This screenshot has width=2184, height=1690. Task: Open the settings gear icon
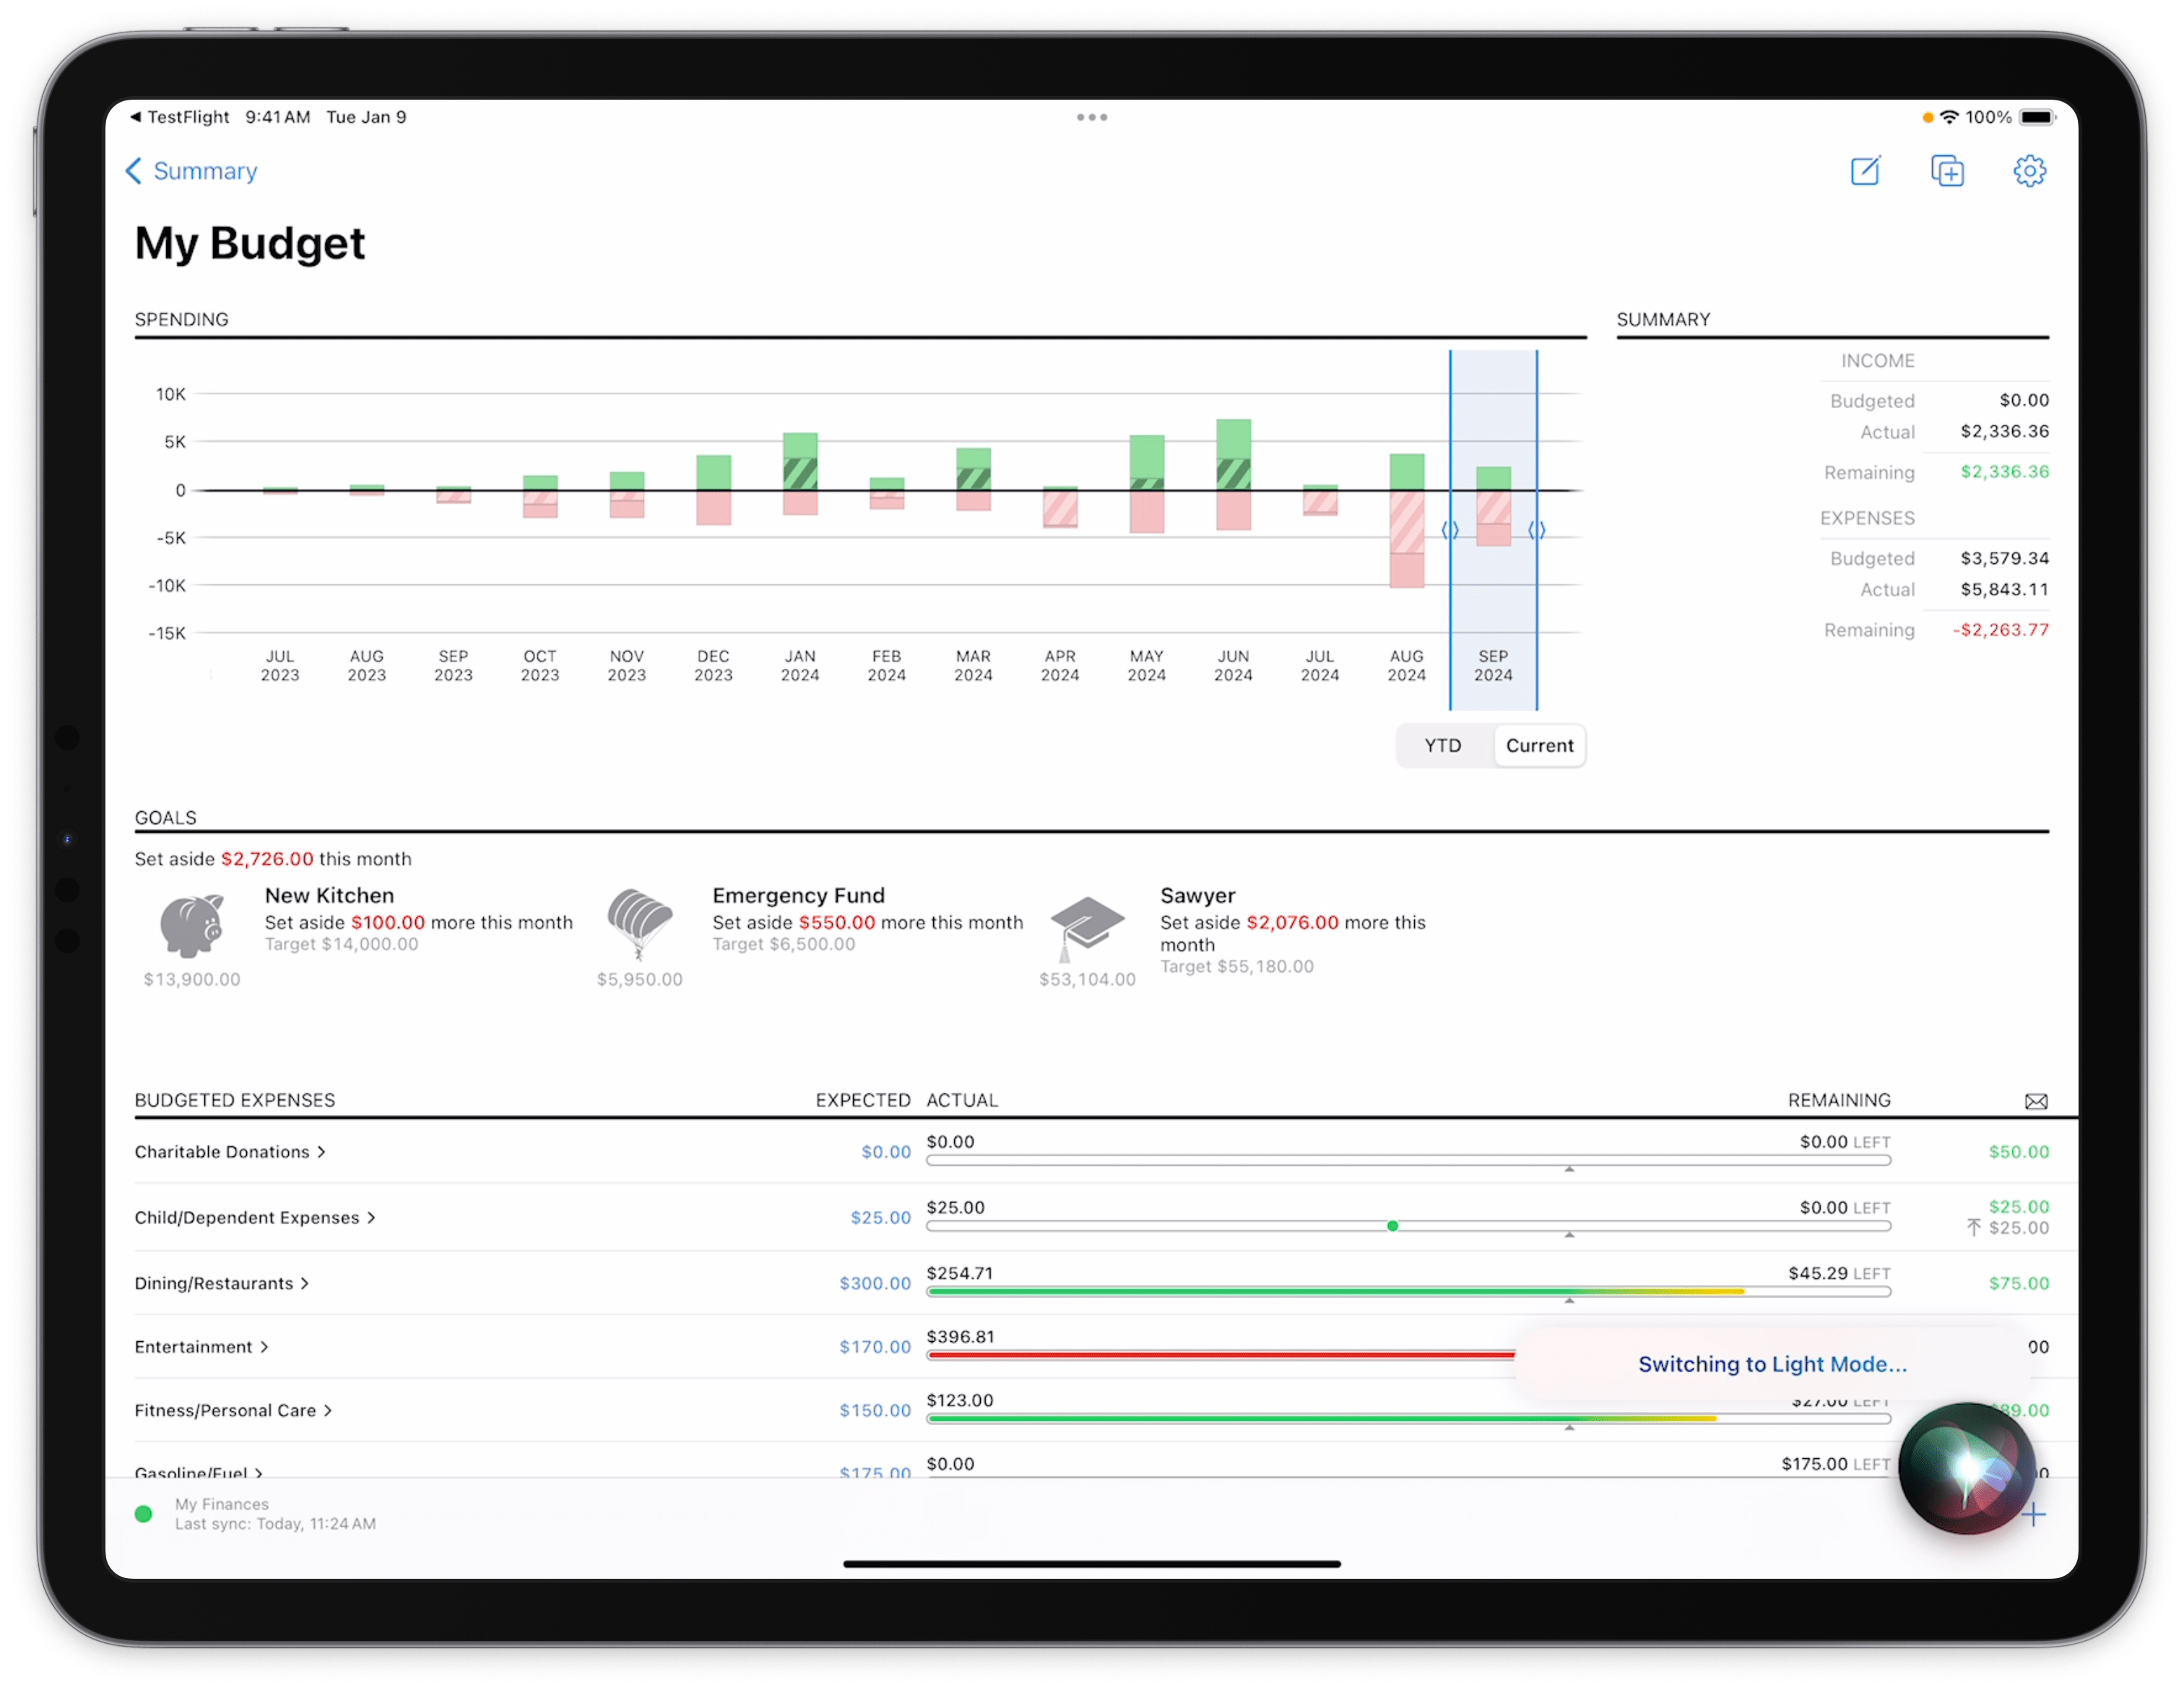[2028, 170]
